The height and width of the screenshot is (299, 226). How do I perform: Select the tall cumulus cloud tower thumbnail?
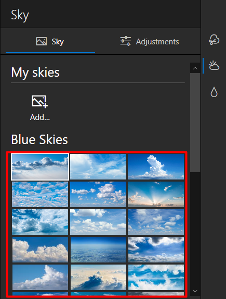tap(156, 167)
